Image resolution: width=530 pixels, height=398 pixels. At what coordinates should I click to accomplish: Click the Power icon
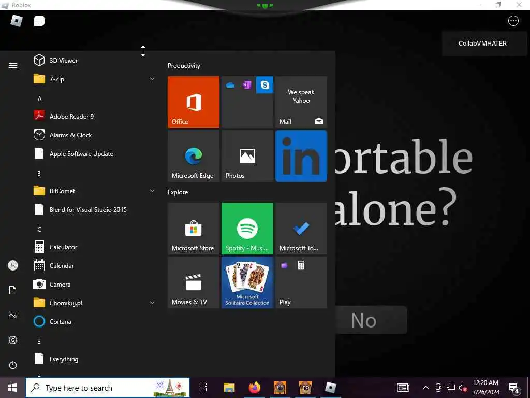[x=13, y=365]
